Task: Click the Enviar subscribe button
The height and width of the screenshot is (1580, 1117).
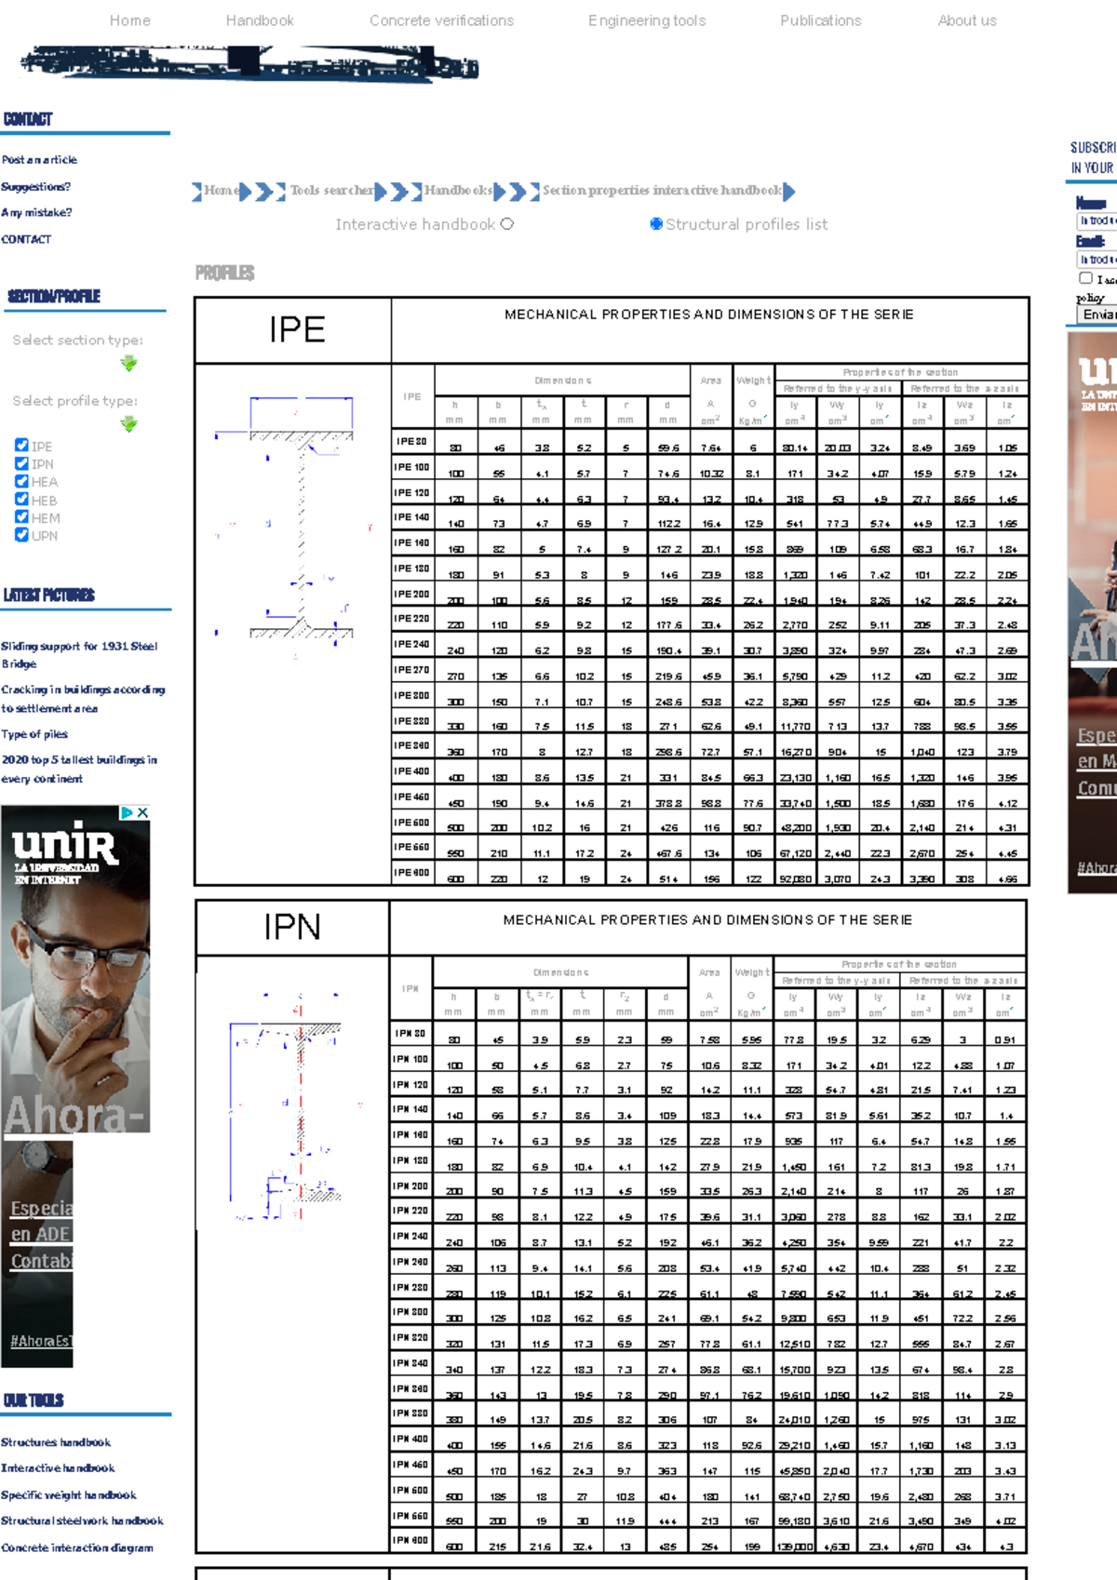Action: pyautogui.click(x=1097, y=315)
